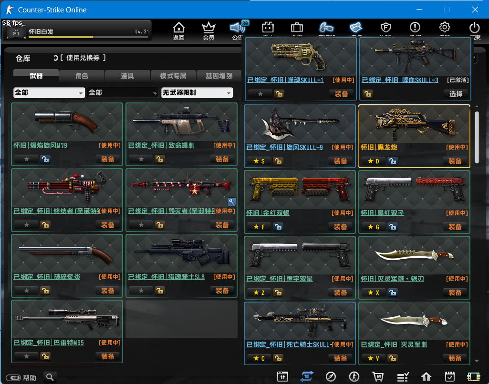The height and width of the screenshot is (384, 489).
Task: Toggle the star D favorite on 黑龙炮
Action: click(373, 161)
